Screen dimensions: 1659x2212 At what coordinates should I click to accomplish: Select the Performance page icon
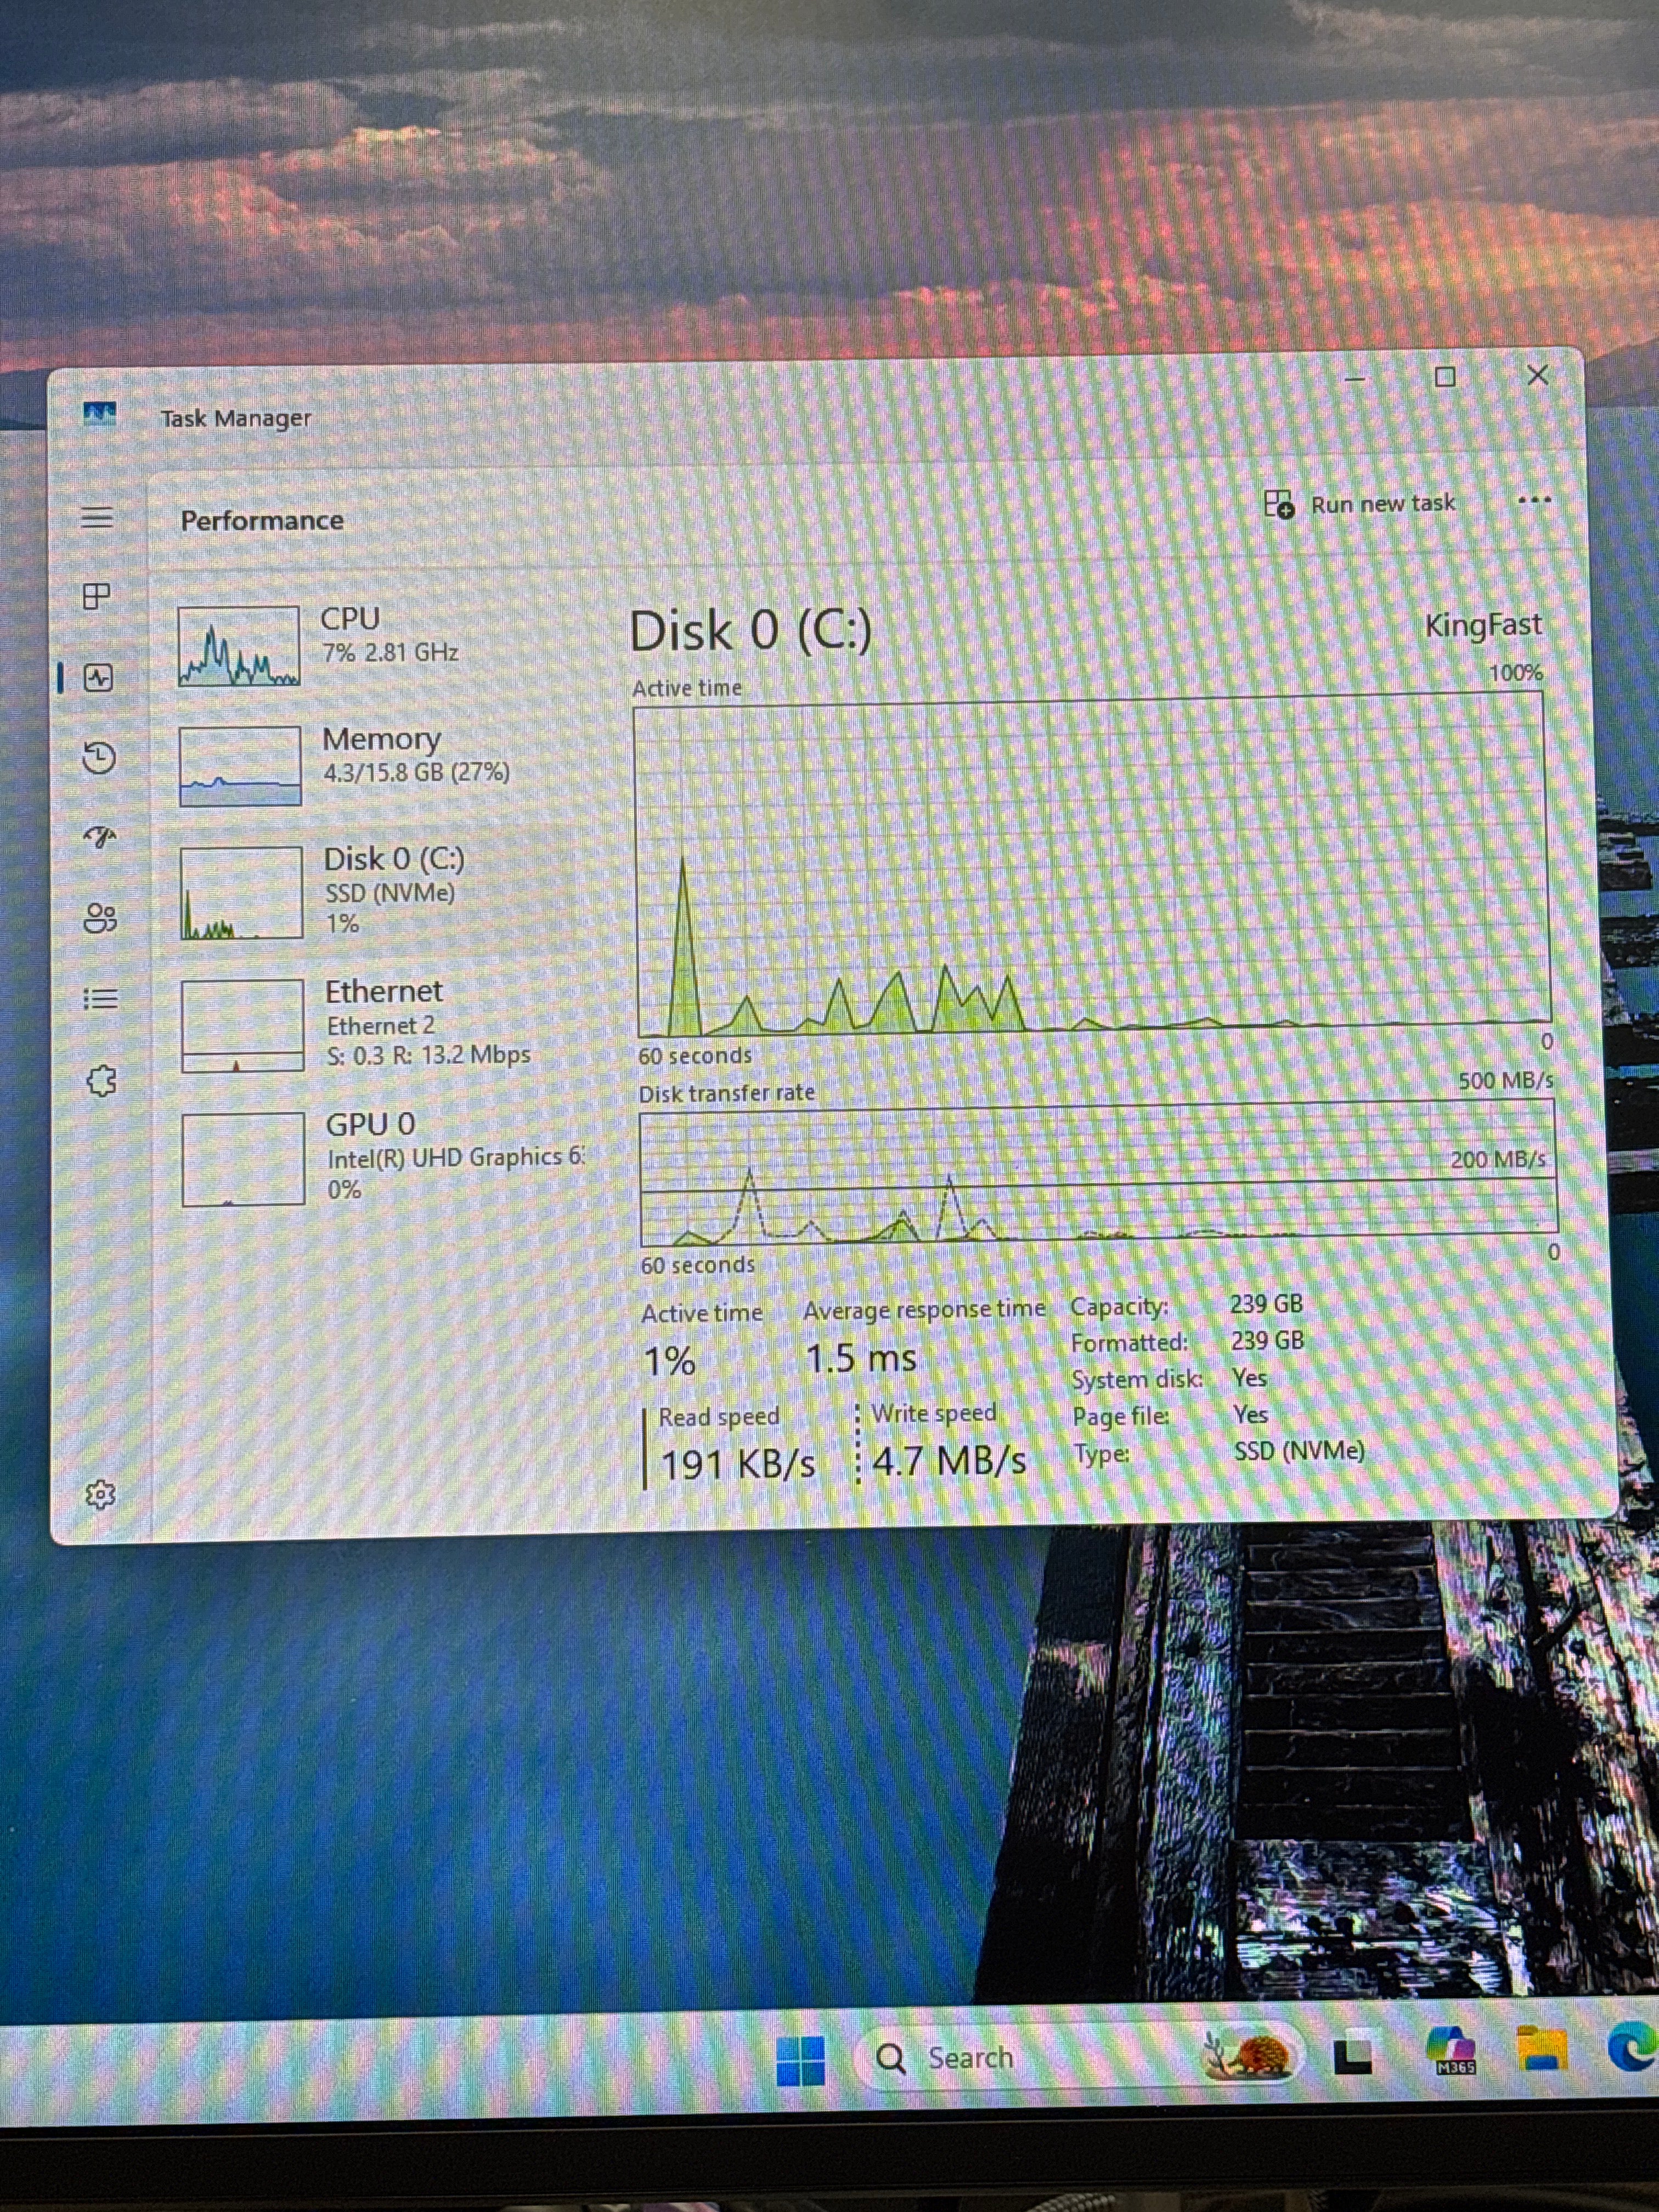98,677
